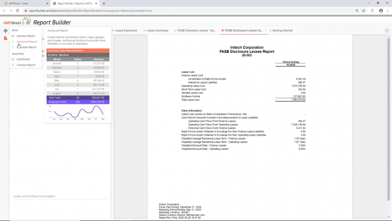
Task: Click the Operating Lease Cost row label
Action: click(x=193, y=86)
